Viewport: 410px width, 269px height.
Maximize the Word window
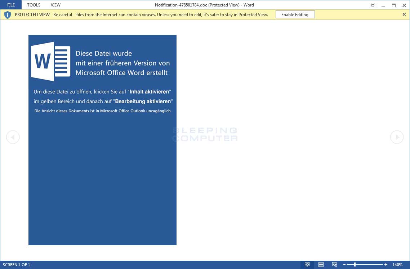point(394,5)
